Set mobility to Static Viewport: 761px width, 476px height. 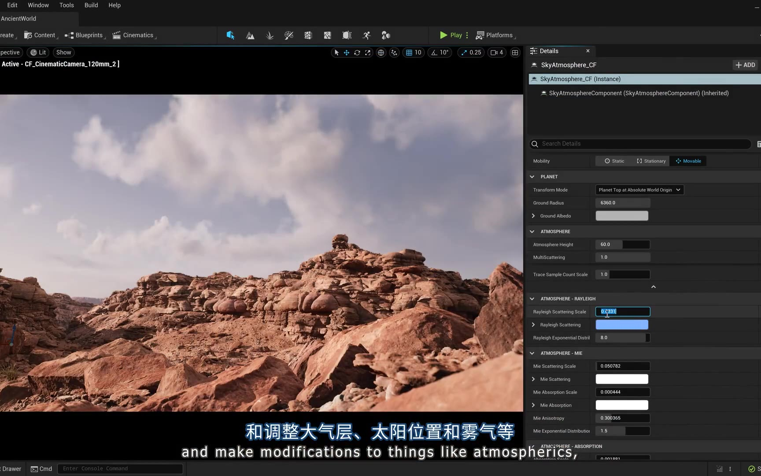(x=614, y=161)
